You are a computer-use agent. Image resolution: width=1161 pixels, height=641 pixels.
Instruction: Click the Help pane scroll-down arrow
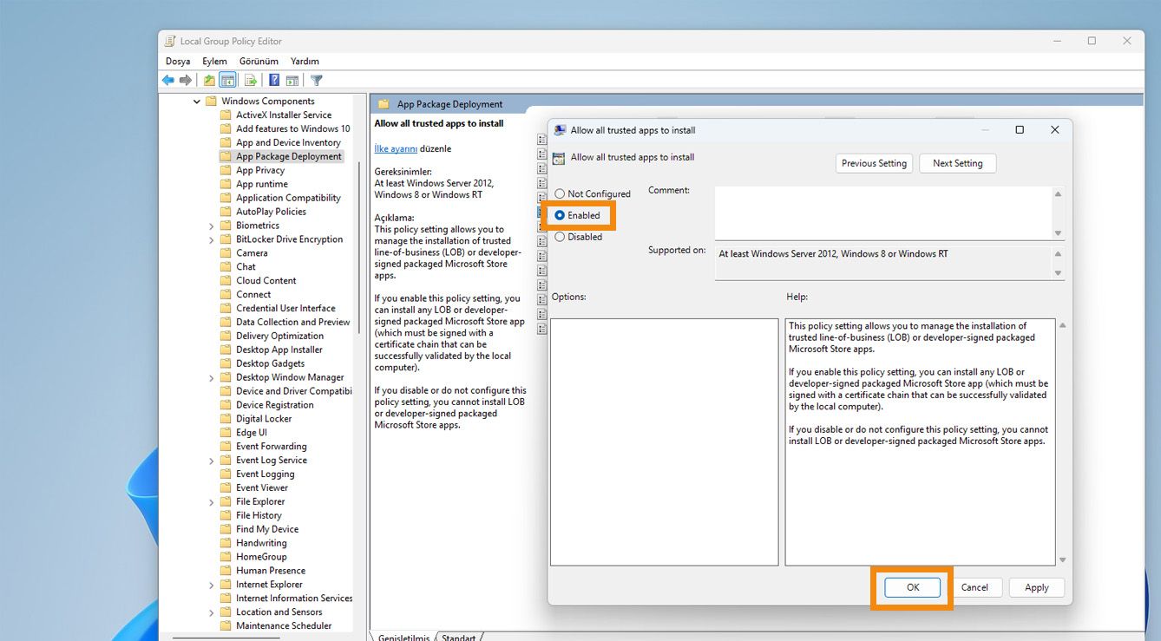pyautogui.click(x=1063, y=560)
